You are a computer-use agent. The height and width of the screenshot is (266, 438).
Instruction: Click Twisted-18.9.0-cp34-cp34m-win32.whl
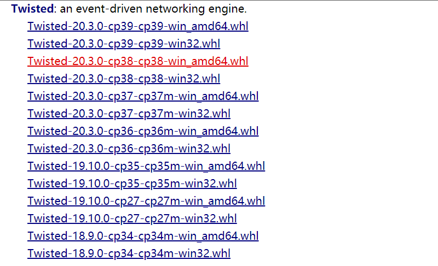pyautogui.click(x=129, y=253)
